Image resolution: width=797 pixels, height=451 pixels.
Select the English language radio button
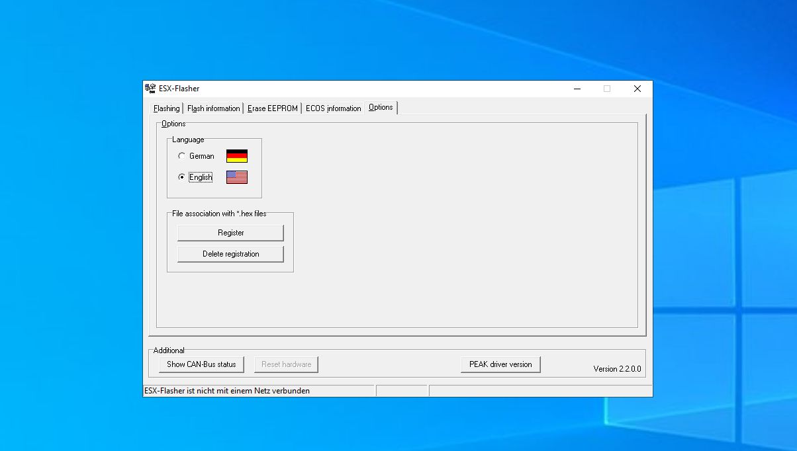(x=182, y=177)
